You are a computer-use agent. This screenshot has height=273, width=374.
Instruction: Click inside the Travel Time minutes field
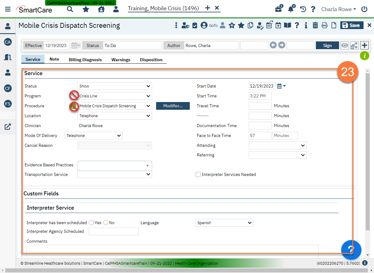260,106
